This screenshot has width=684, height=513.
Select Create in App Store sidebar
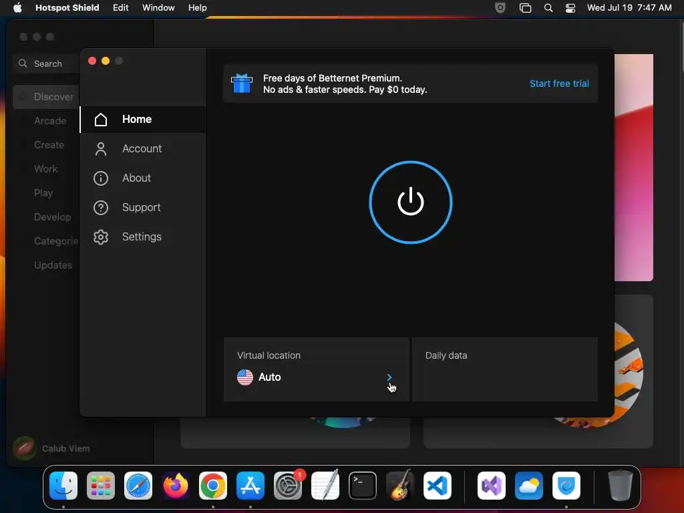49,145
